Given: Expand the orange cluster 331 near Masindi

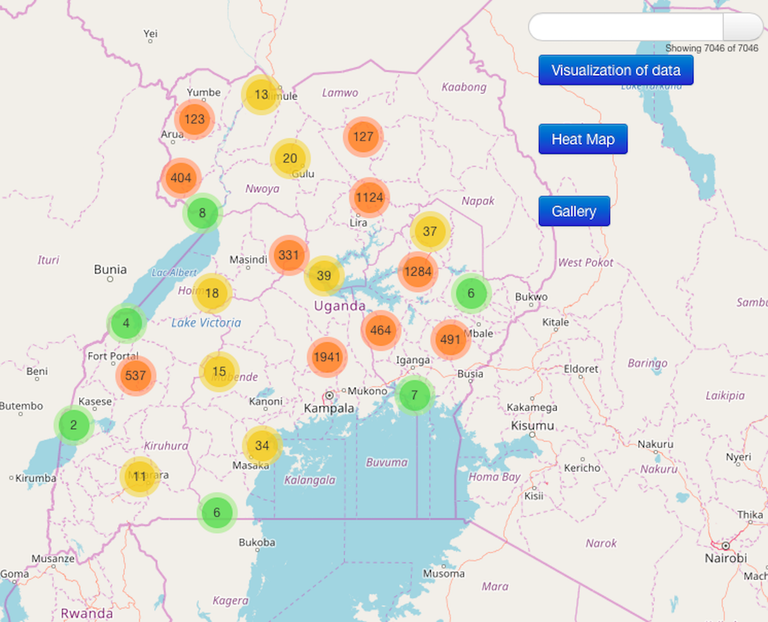Looking at the screenshot, I should point(289,255).
